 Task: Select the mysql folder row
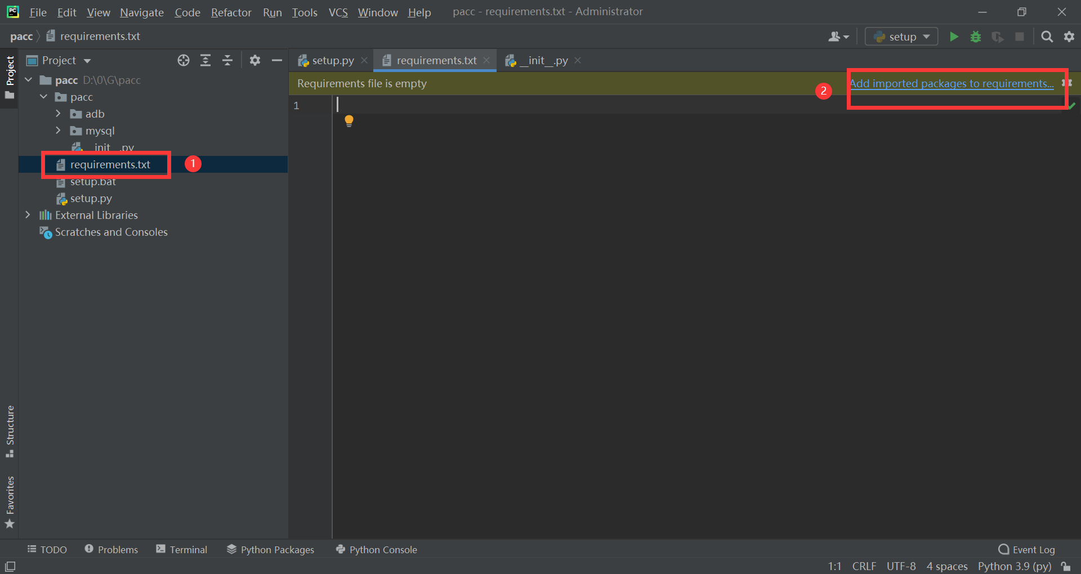(153, 131)
